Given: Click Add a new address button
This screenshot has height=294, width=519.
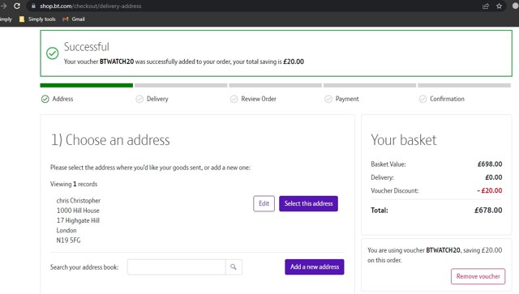Looking at the screenshot, I should [x=315, y=267].
